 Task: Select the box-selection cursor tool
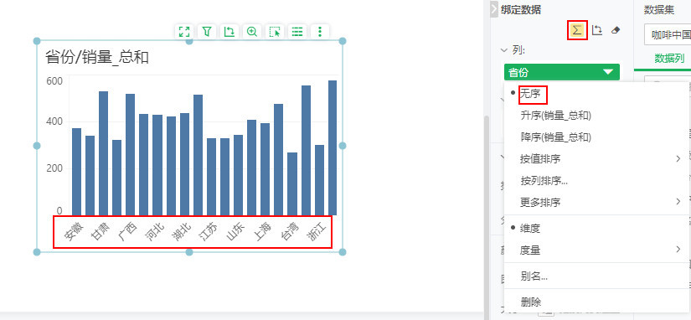click(x=275, y=31)
